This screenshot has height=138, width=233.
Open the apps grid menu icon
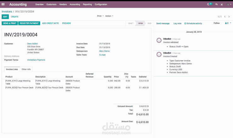(x=3, y=4)
